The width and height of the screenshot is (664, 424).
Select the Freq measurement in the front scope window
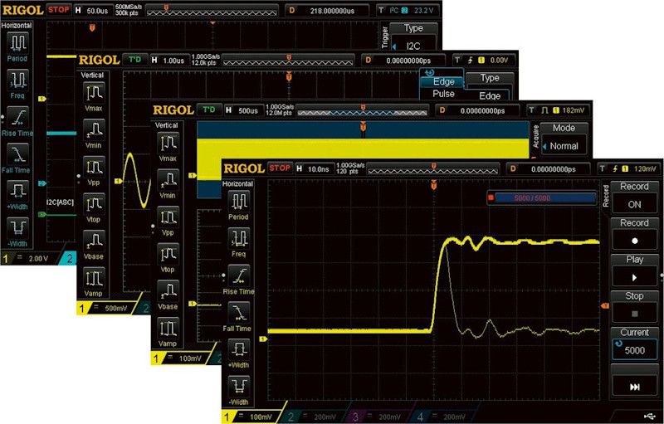click(x=239, y=241)
